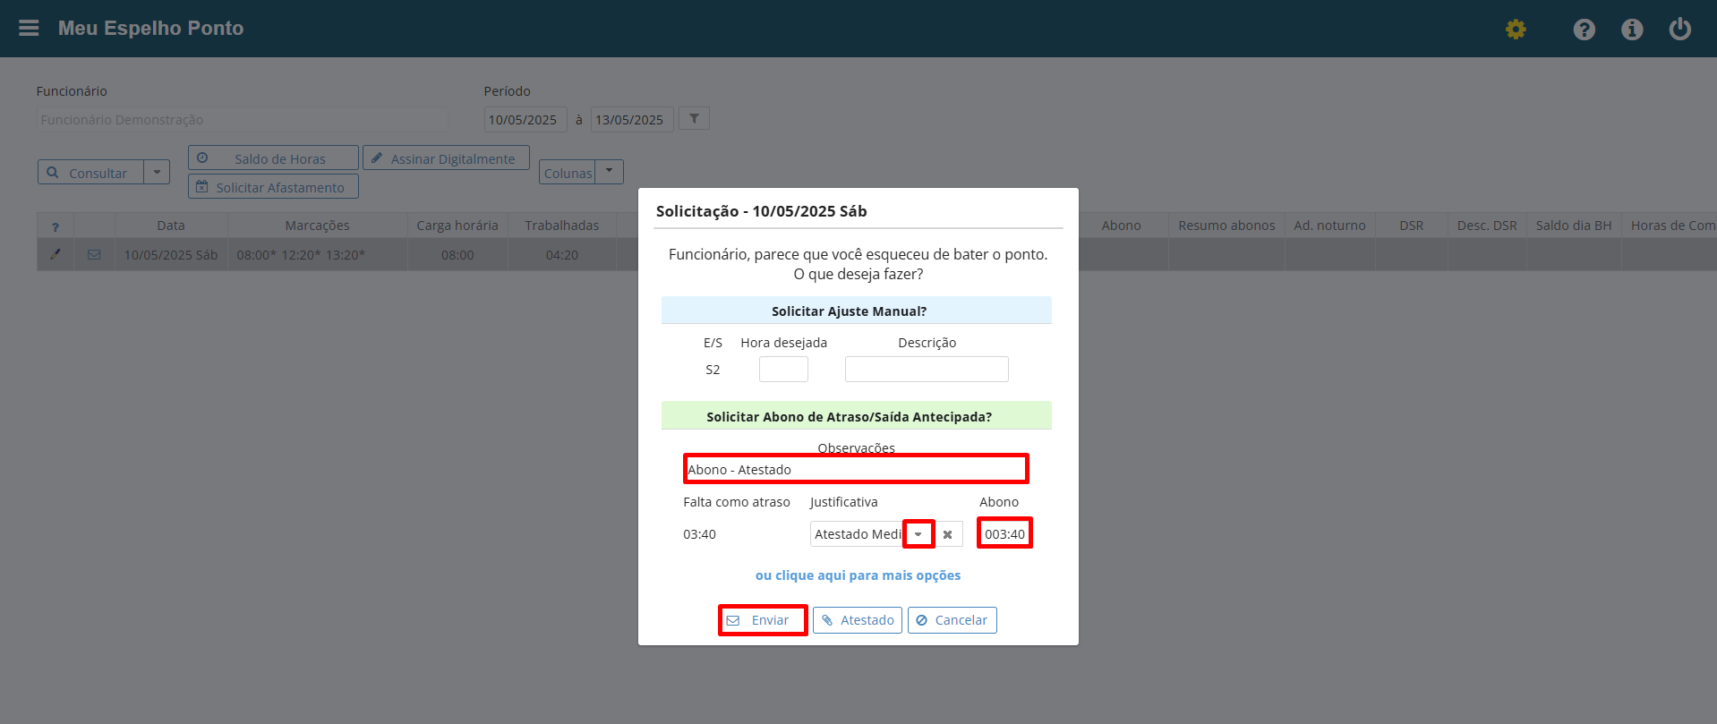The height and width of the screenshot is (724, 1717).
Task: Click the Ad. noturno column header
Action: 1329,226
